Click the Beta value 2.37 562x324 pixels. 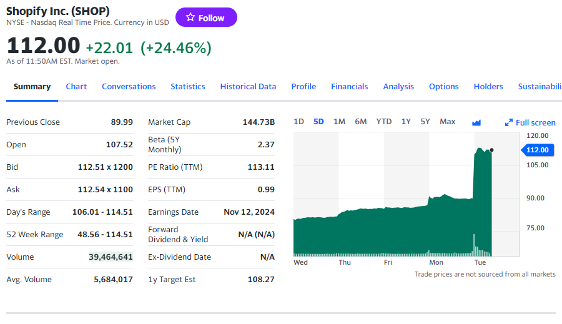pyautogui.click(x=266, y=144)
